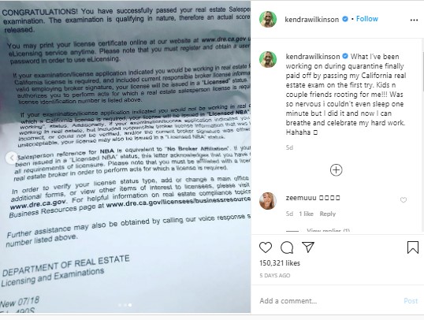This screenshot has height=320, width=424.
Task: Open the kendrawilkinson profile from the header username
Action: point(312,20)
